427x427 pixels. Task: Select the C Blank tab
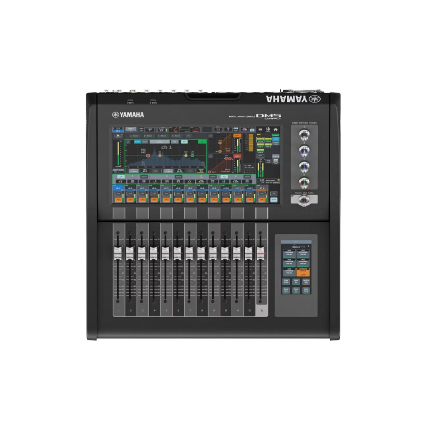pos(163,136)
